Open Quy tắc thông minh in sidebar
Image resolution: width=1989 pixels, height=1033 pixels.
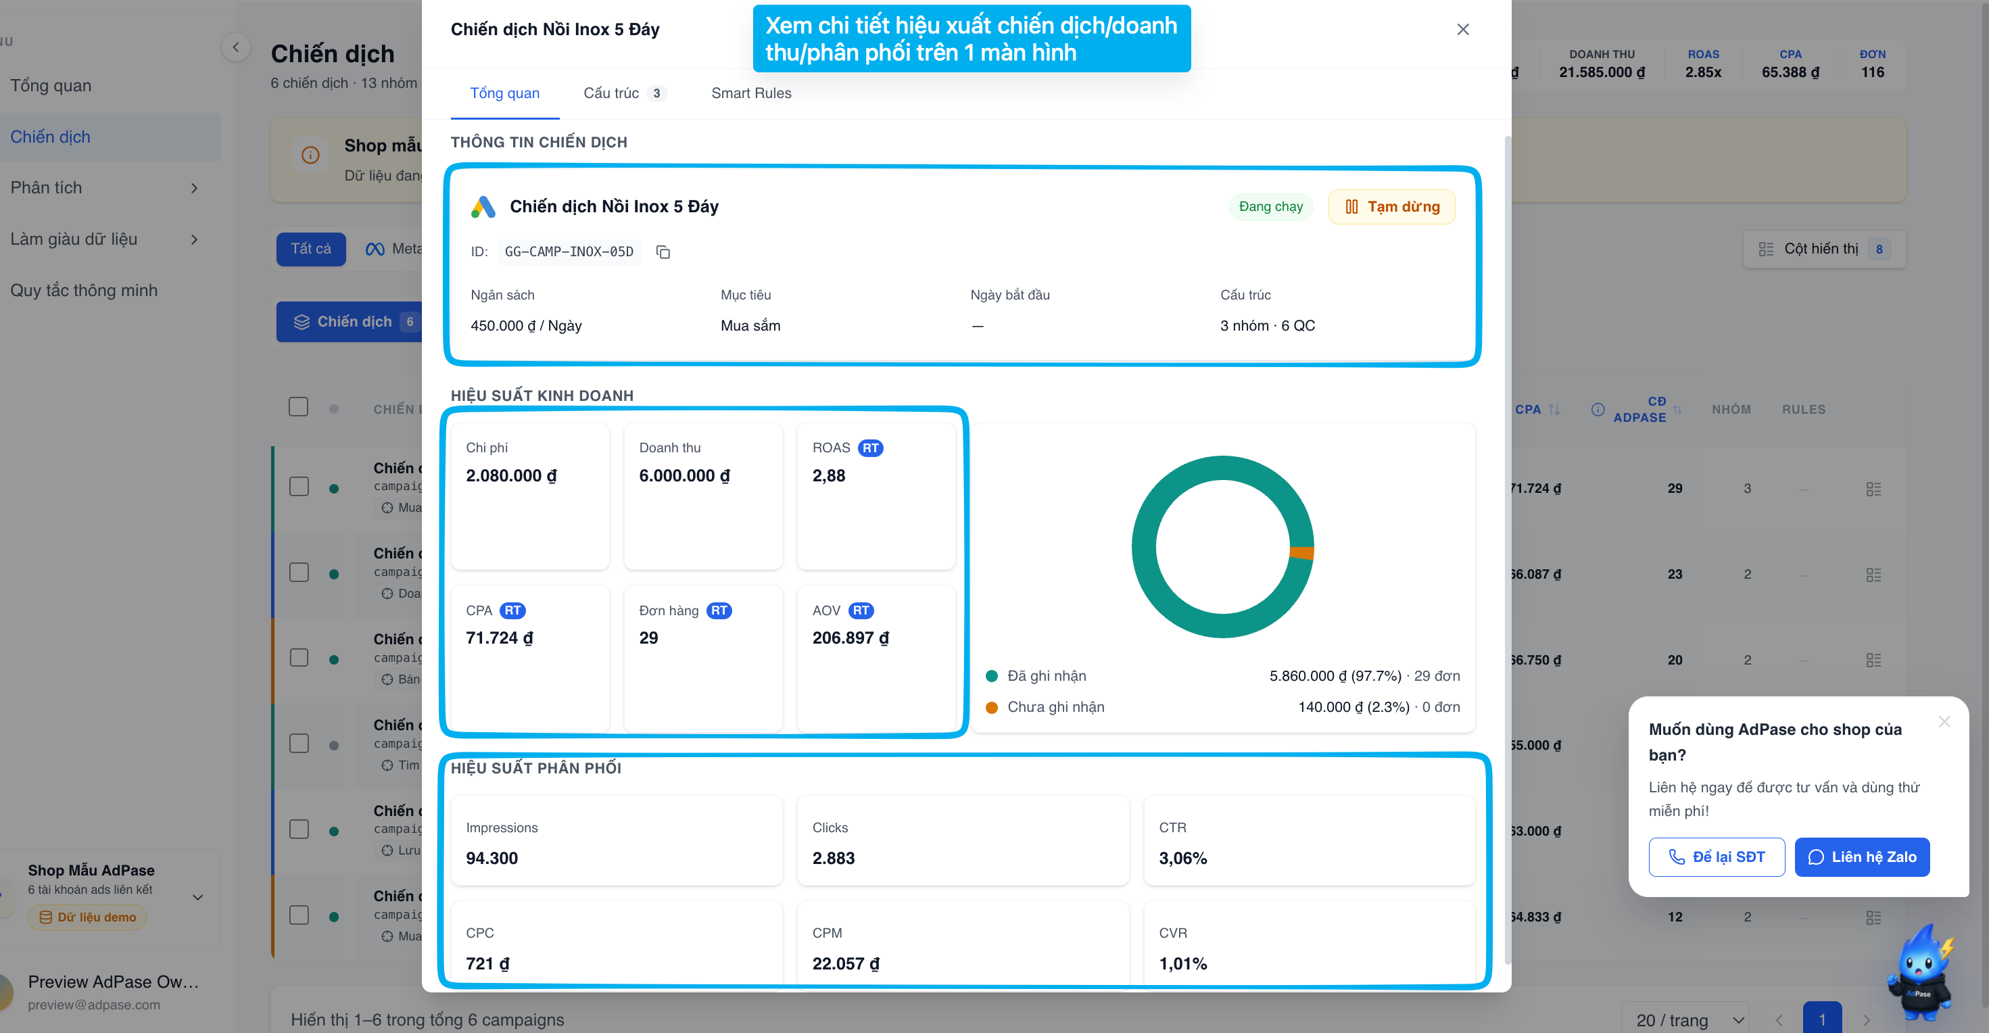coord(83,290)
